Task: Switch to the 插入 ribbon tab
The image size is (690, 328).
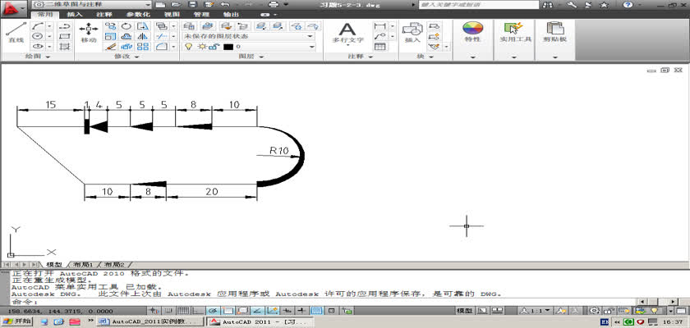Action: [x=75, y=14]
